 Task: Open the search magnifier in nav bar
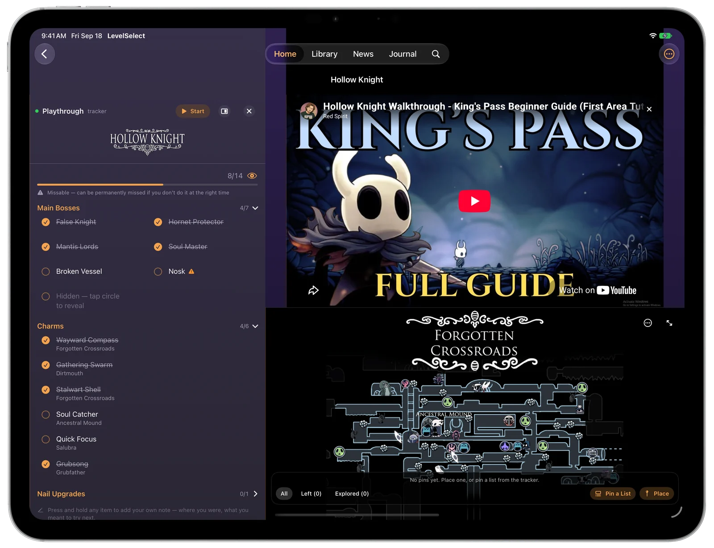tap(436, 54)
